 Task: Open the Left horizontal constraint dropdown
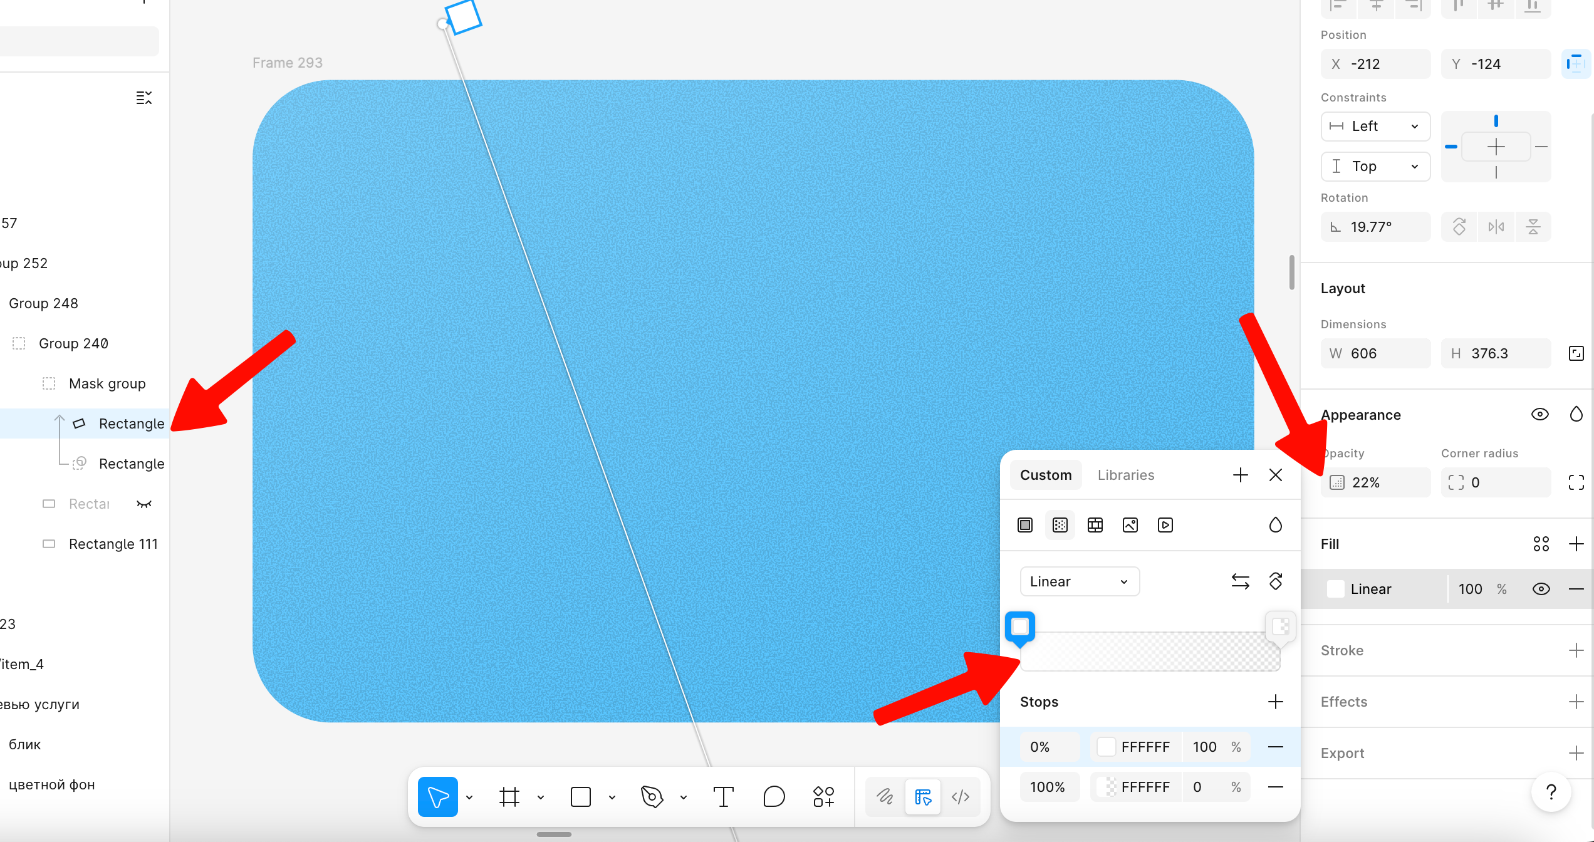click(x=1375, y=126)
